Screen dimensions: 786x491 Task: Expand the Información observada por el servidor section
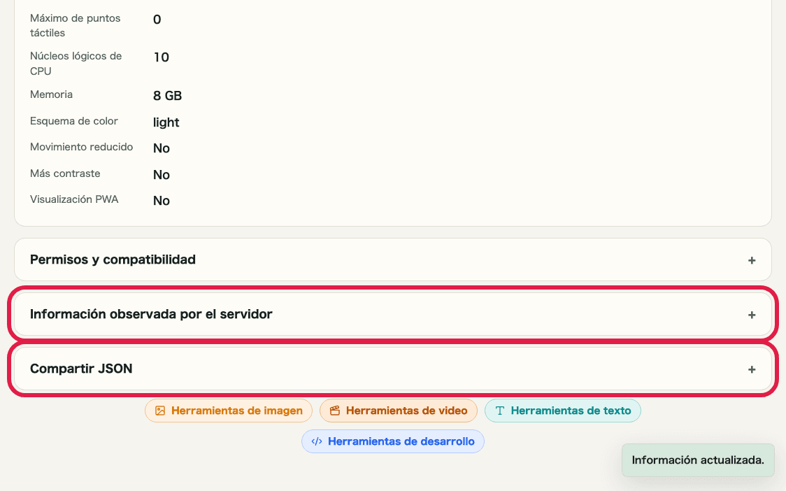pyautogui.click(x=392, y=314)
